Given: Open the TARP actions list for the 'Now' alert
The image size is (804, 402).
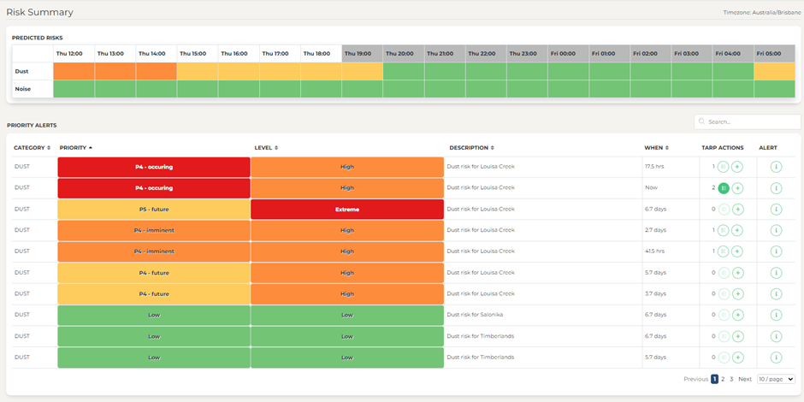Looking at the screenshot, I should pyautogui.click(x=724, y=188).
